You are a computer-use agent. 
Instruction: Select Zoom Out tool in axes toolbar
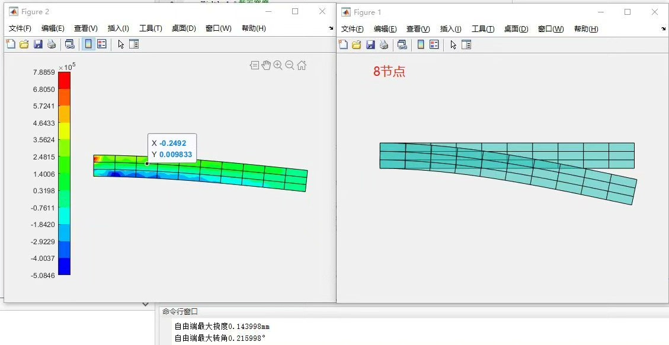[290, 65]
